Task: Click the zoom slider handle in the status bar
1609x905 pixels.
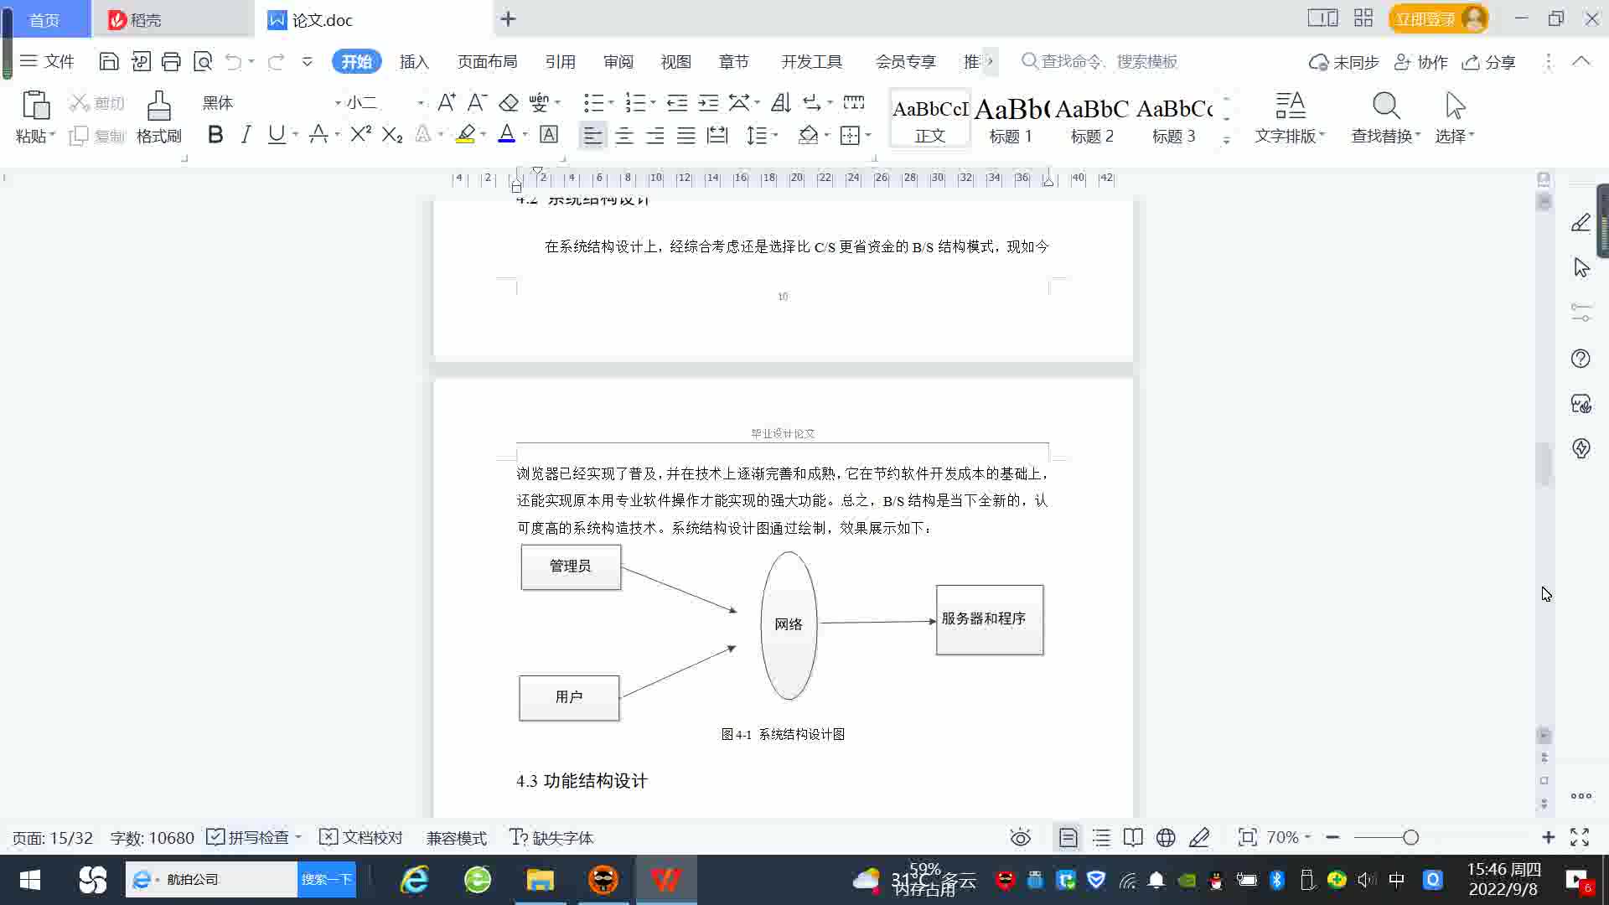Action: [1410, 837]
